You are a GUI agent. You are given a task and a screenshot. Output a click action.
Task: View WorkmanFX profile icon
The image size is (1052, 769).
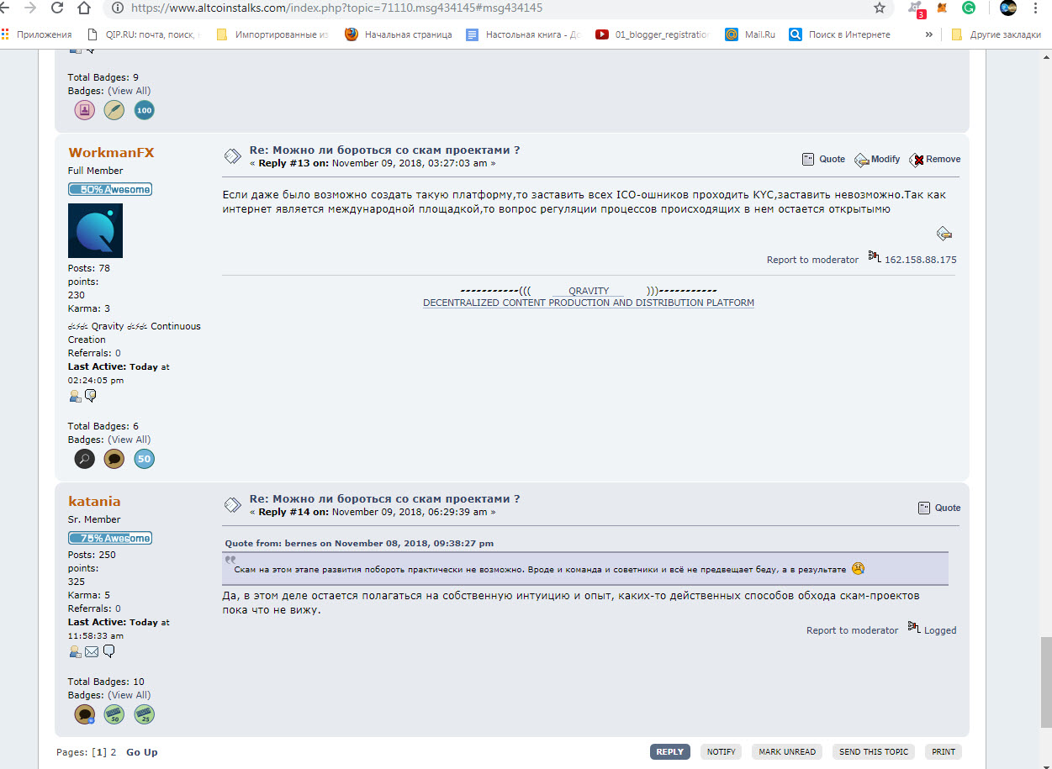pos(75,396)
